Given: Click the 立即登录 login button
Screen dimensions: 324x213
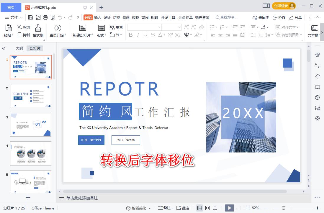Looking at the screenshot, I should 281,6.
